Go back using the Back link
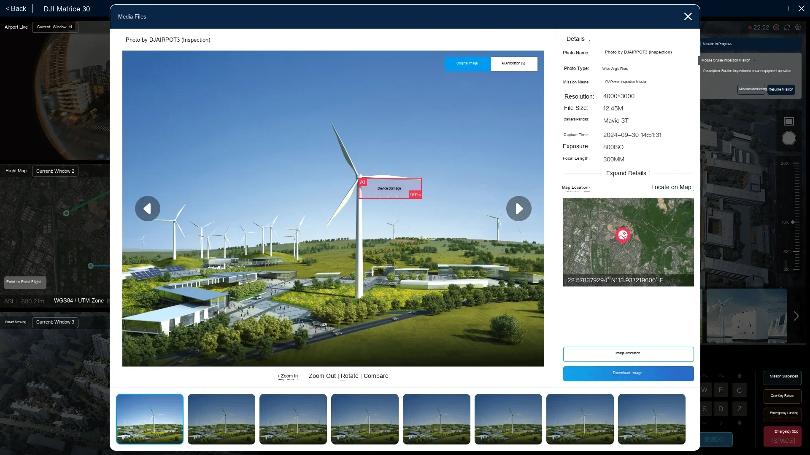 point(16,8)
